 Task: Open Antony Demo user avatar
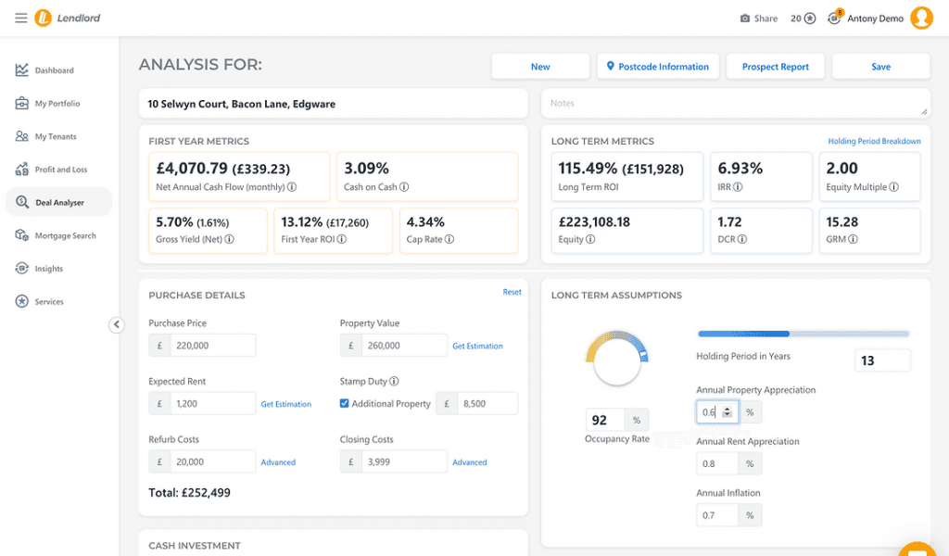tap(922, 19)
